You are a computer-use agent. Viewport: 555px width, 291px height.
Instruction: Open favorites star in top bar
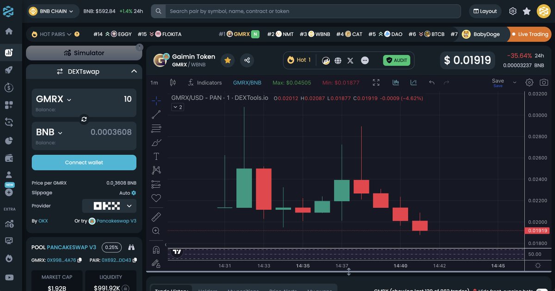pyautogui.click(x=526, y=11)
